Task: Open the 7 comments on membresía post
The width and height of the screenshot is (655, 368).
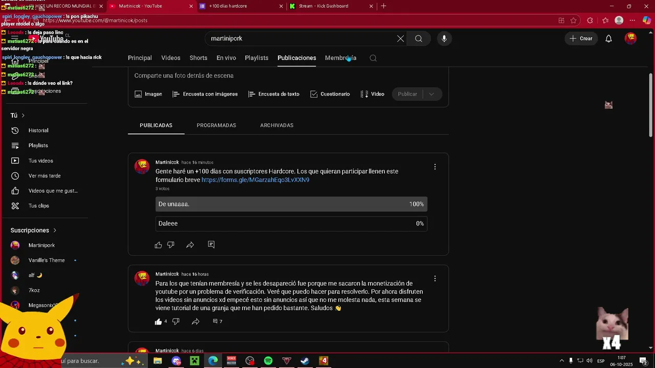Action: (x=217, y=321)
